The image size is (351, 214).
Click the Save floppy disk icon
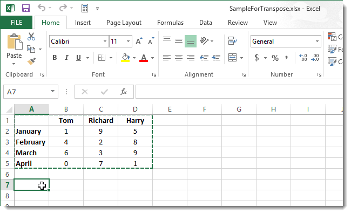(x=26, y=8)
